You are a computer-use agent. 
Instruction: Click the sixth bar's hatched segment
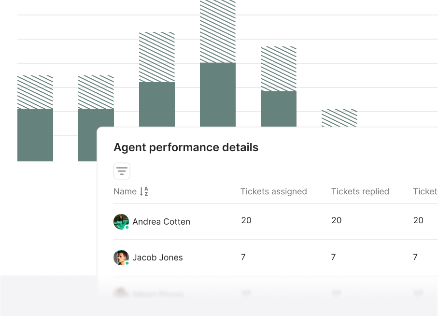pos(339,118)
